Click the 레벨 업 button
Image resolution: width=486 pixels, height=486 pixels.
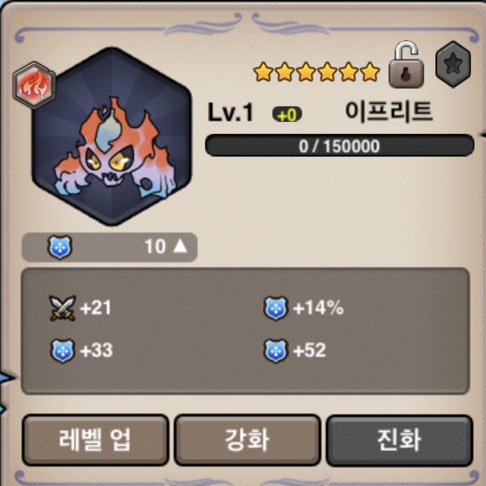point(95,440)
